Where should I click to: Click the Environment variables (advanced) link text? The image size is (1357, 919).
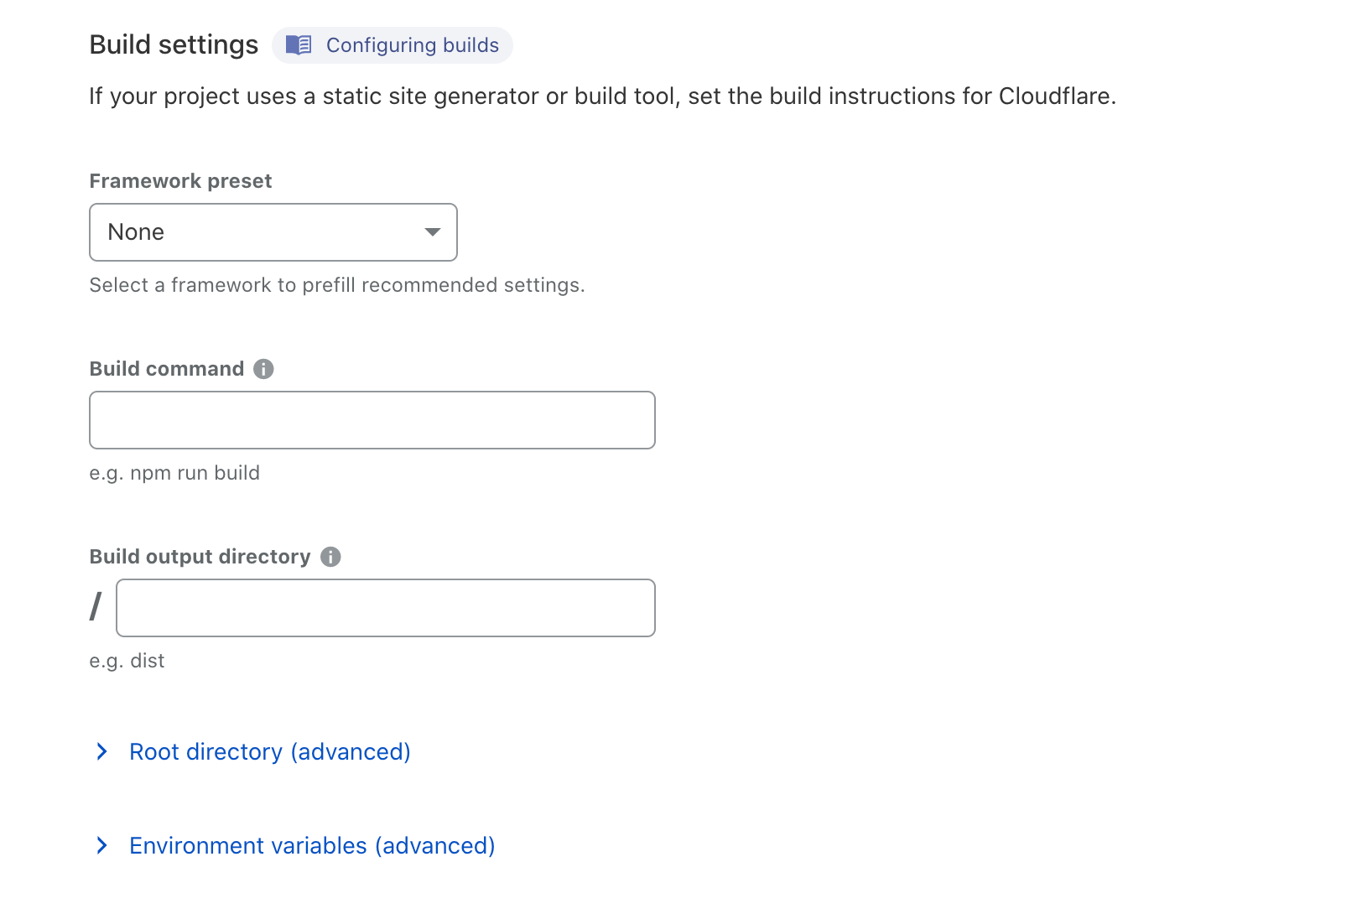coord(311,845)
